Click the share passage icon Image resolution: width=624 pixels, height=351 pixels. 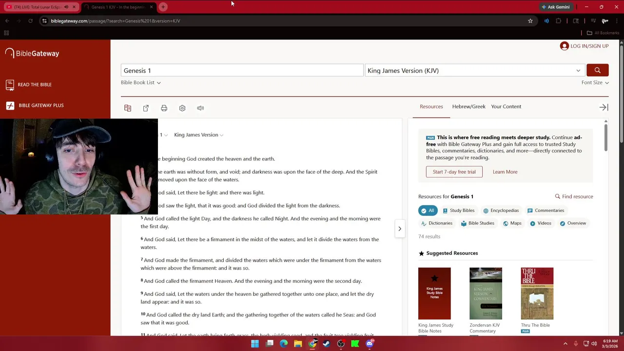[x=146, y=108]
